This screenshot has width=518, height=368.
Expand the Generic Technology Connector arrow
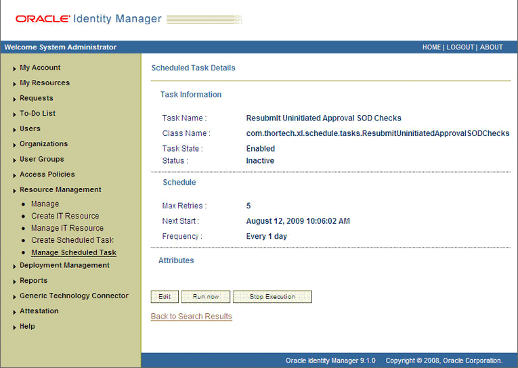pos(14,297)
